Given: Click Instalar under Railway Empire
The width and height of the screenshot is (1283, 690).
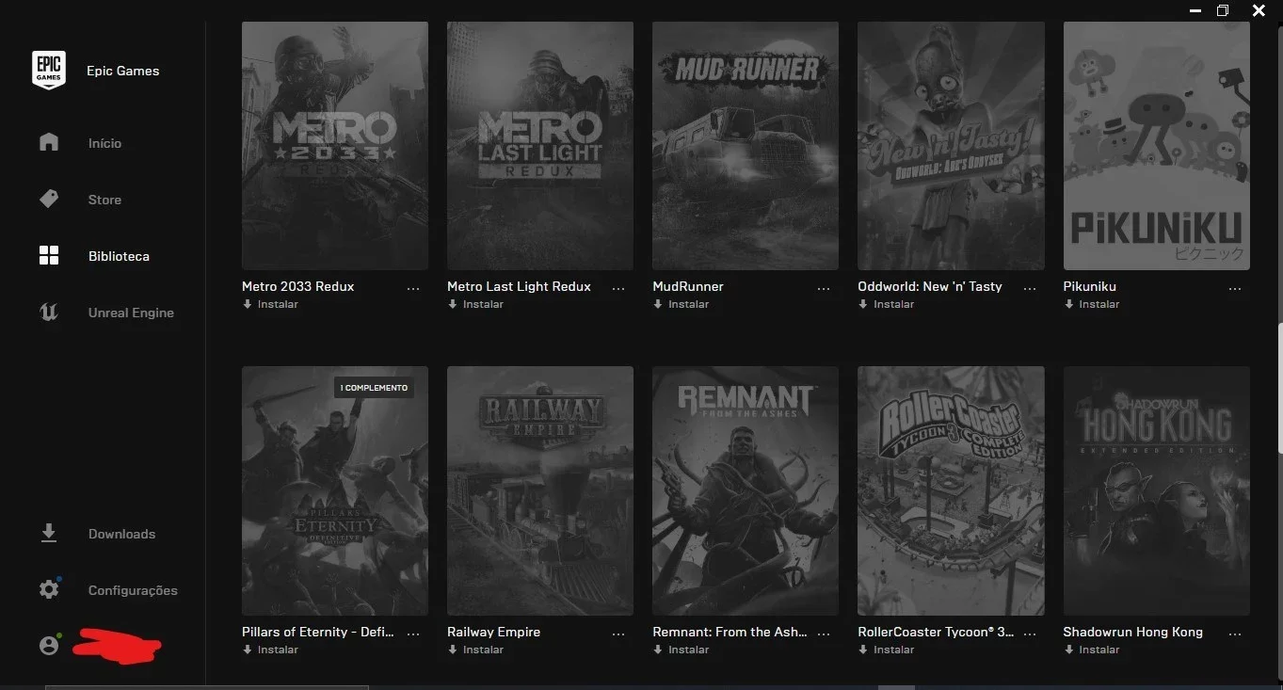Looking at the screenshot, I should (483, 650).
